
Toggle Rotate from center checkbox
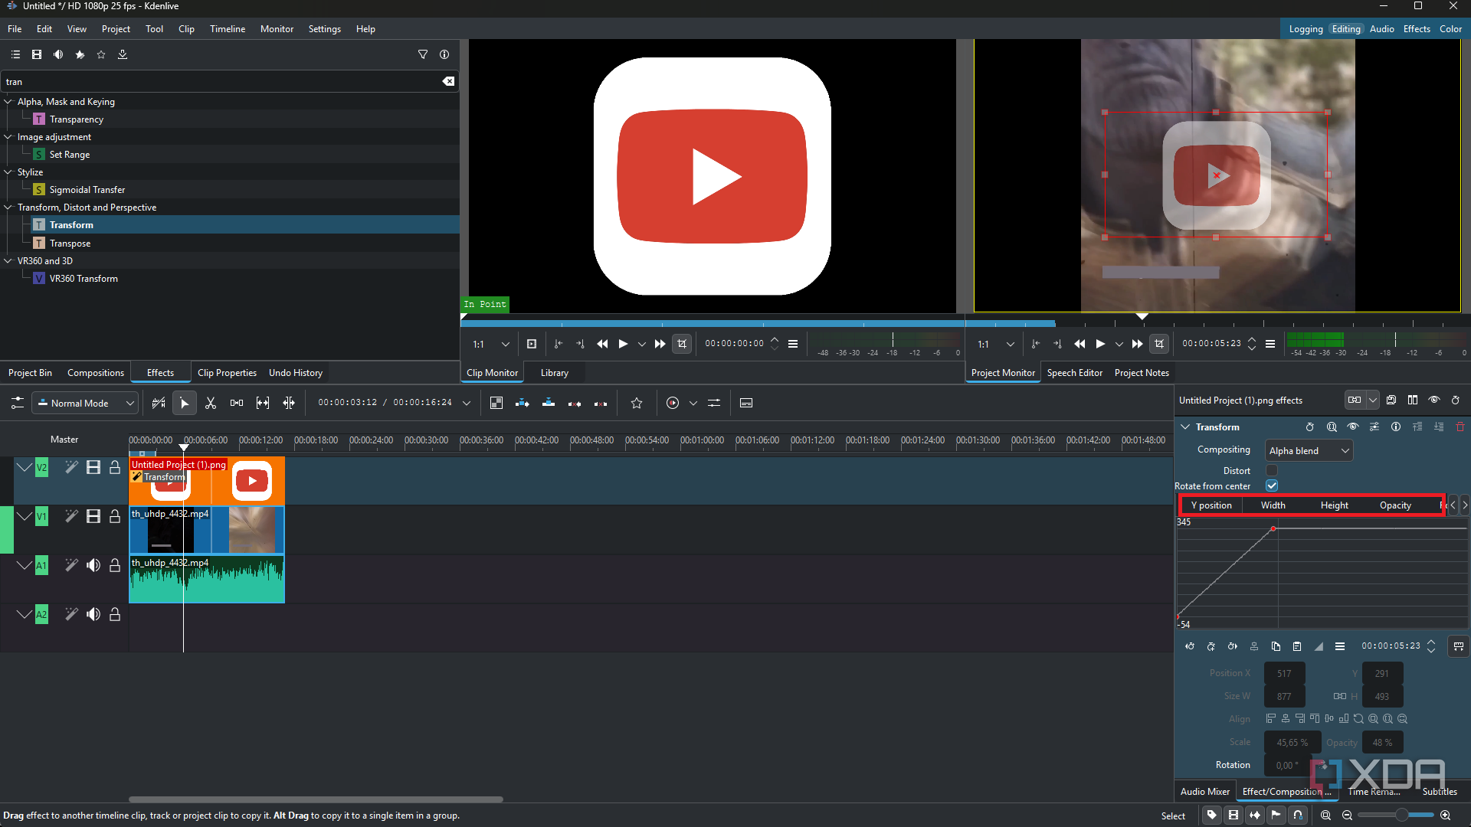1272,485
